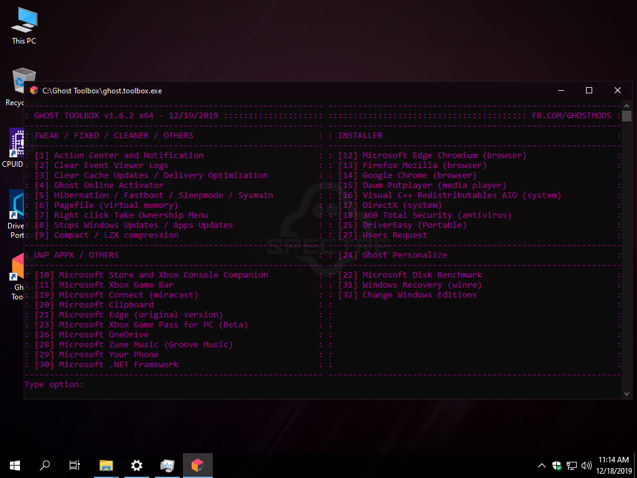Click '[32] Change Windows Editions'

coord(408,294)
